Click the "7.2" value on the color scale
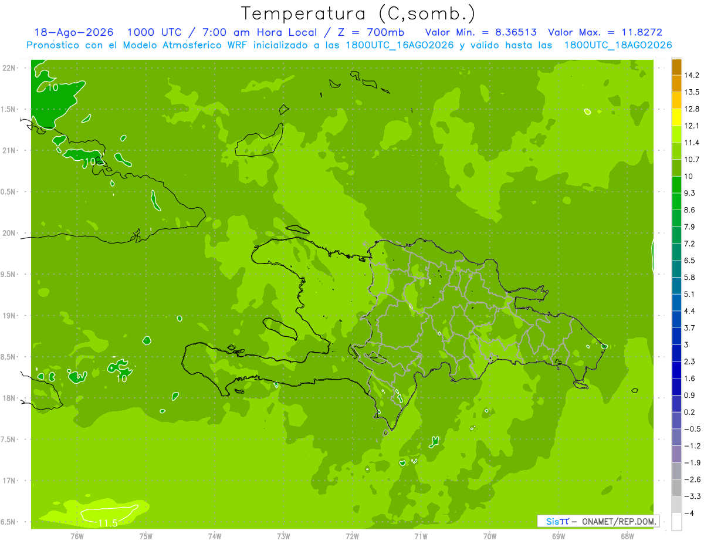 point(690,244)
